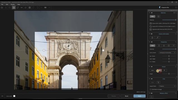The width and height of the screenshot is (178, 100).
Task: Collapse the Perspective section
Action: tap(149, 42)
